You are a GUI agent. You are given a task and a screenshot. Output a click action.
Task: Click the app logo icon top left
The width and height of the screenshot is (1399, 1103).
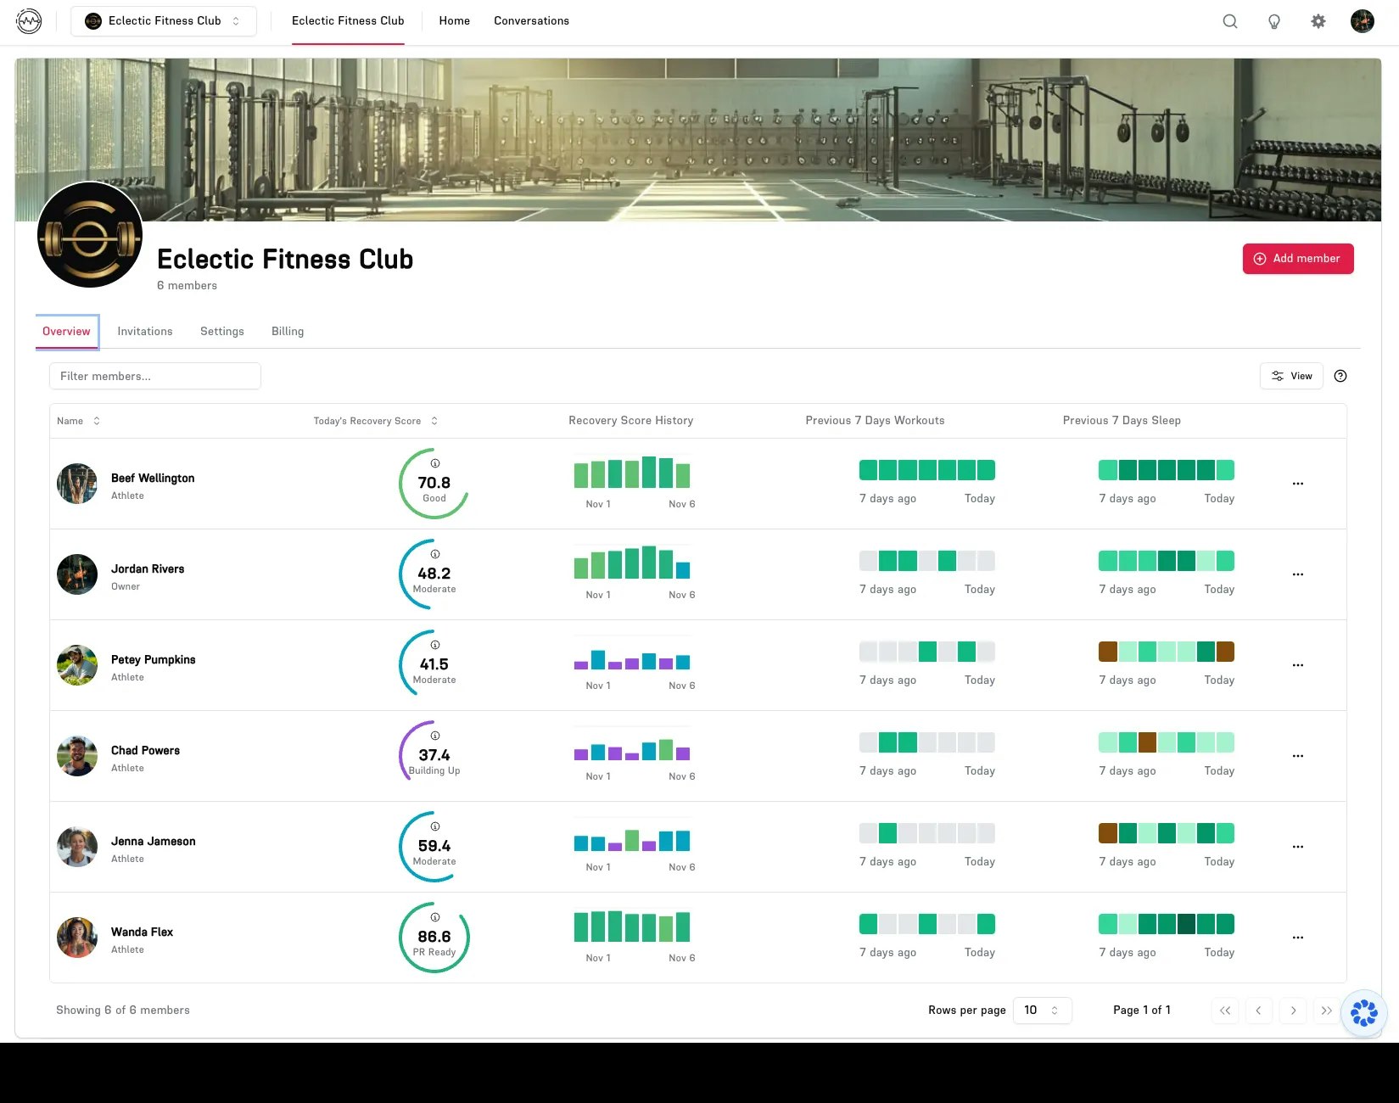coord(29,21)
